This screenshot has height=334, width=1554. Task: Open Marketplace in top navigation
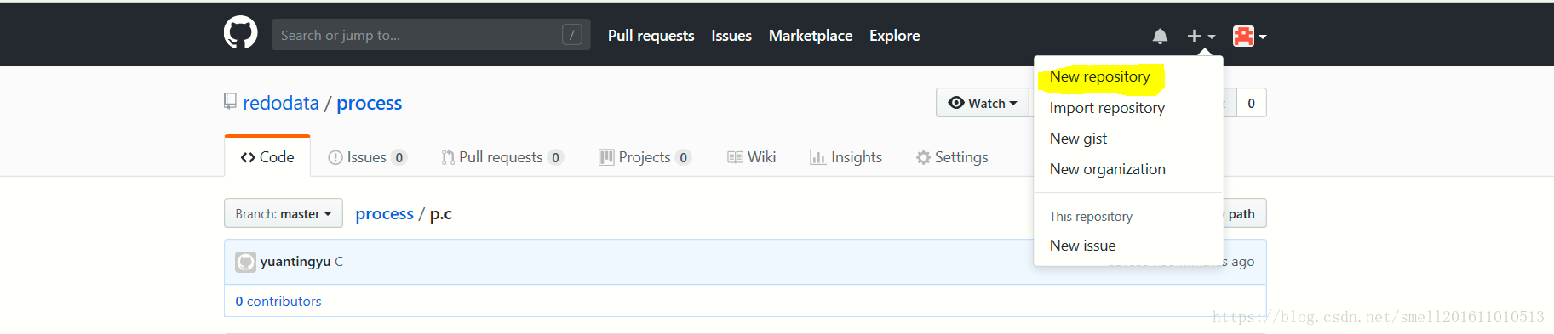[810, 36]
